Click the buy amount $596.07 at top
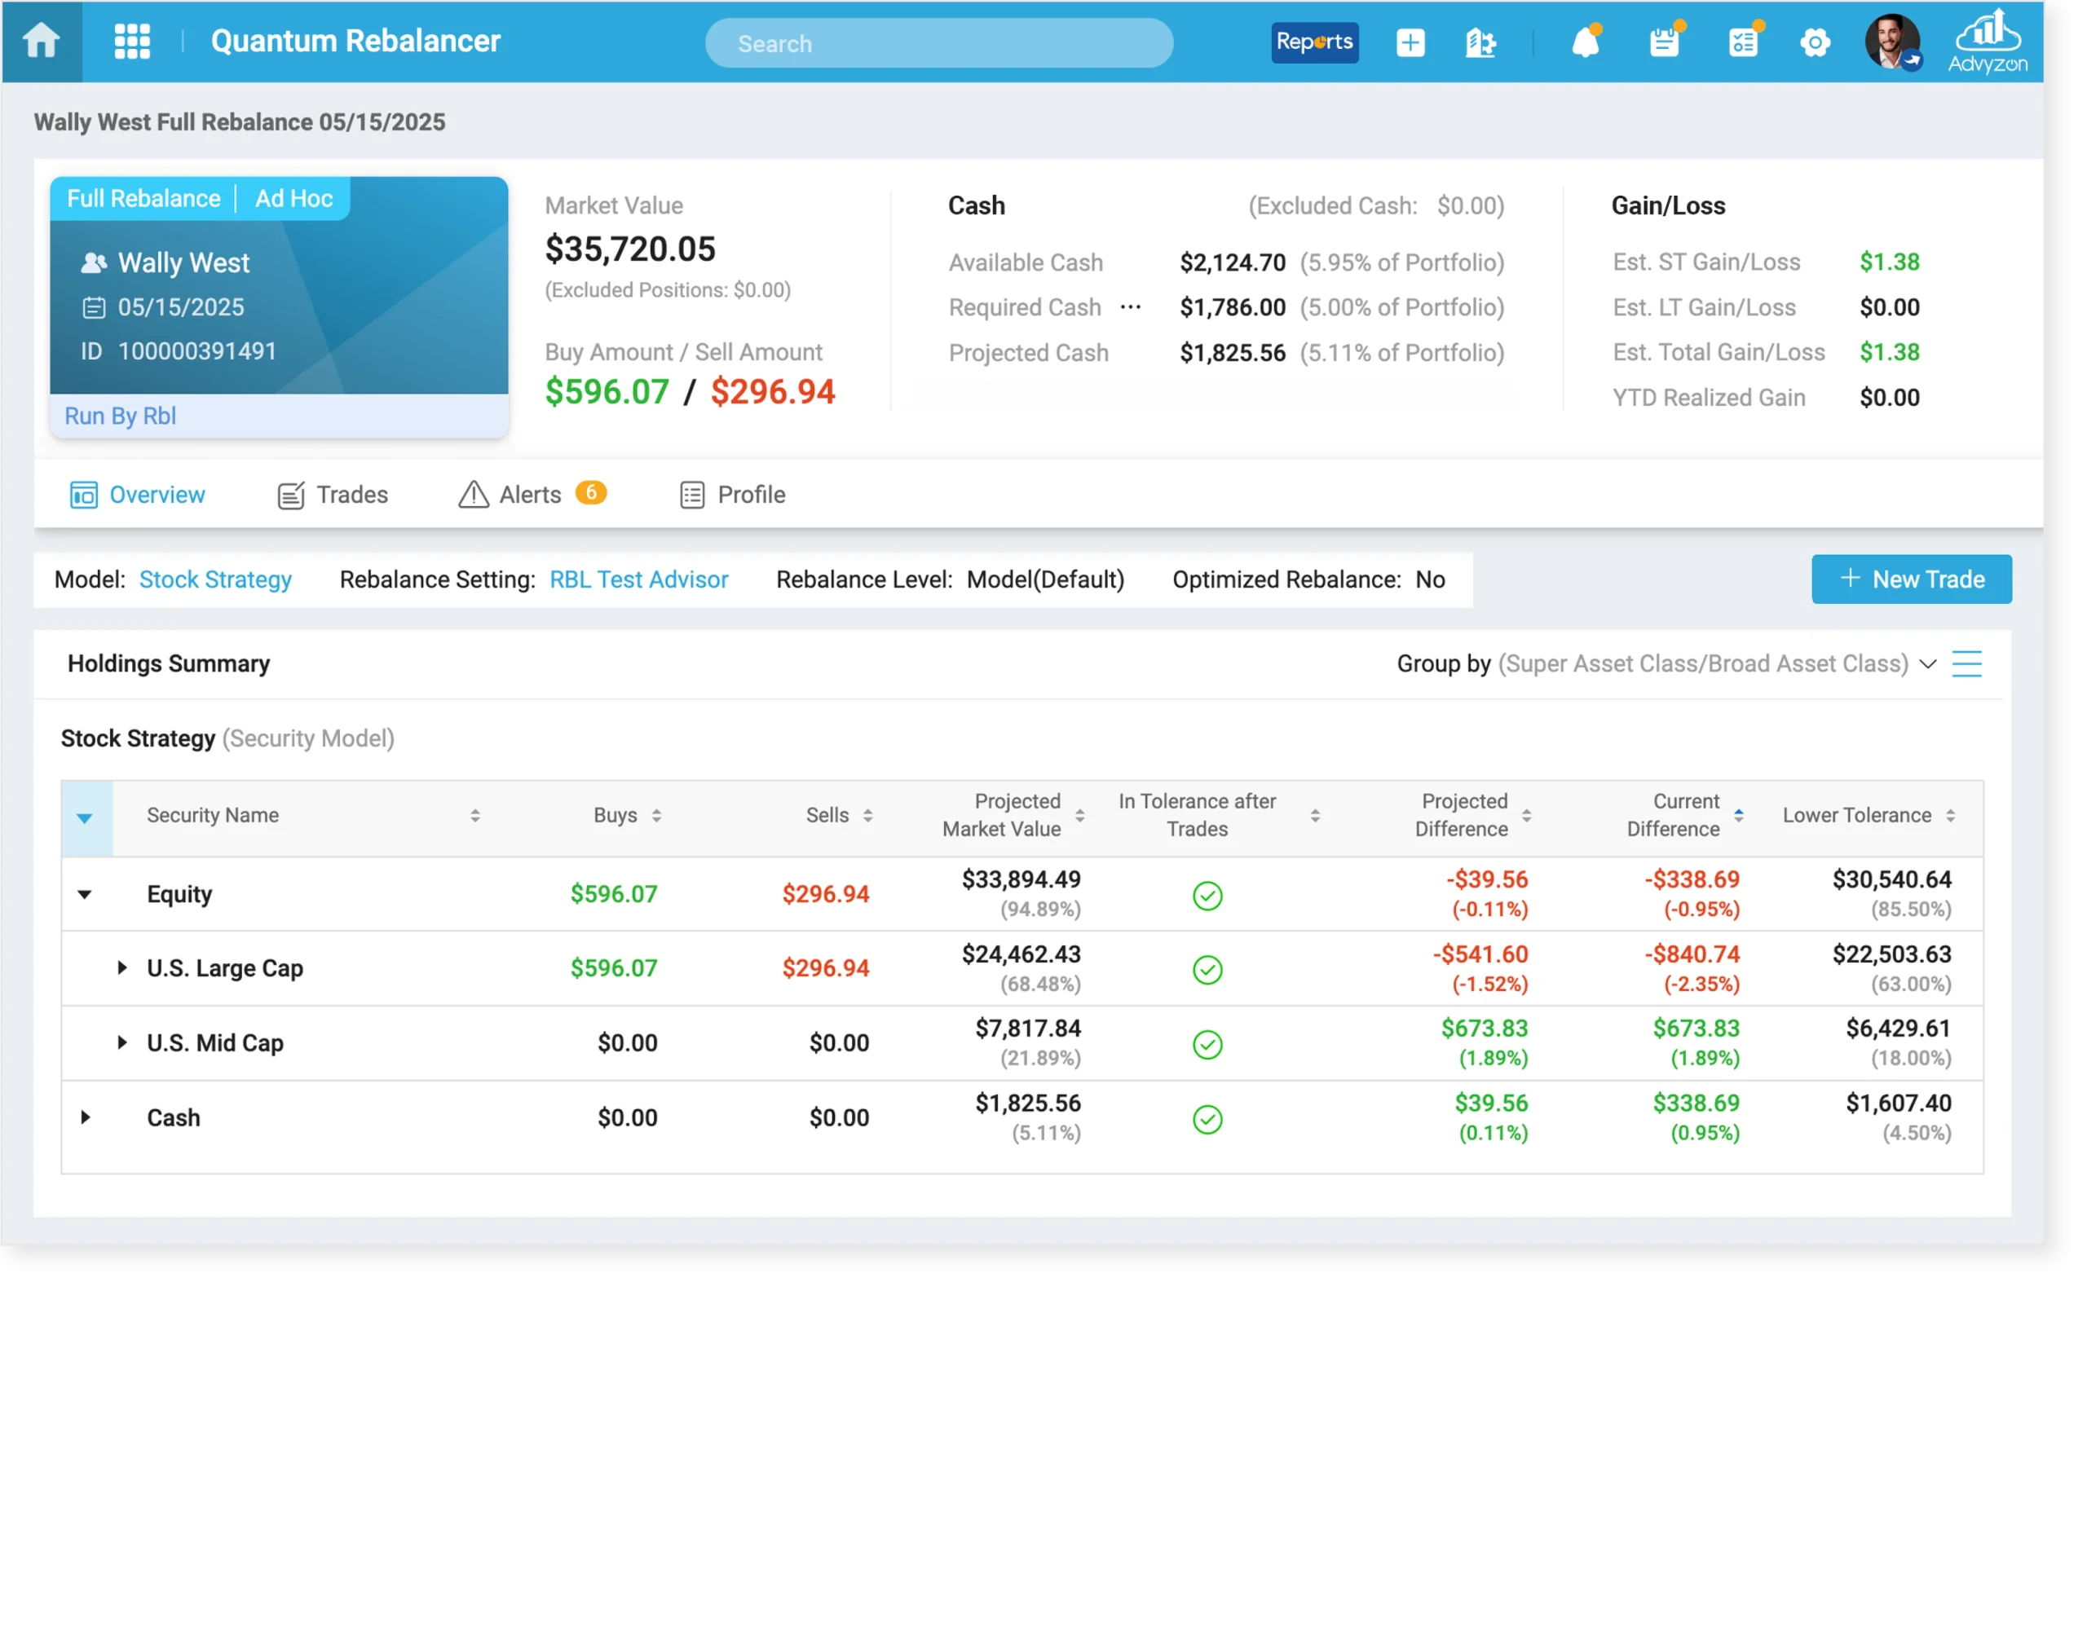This screenshot has width=2087, height=1630. (x=607, y=392)
